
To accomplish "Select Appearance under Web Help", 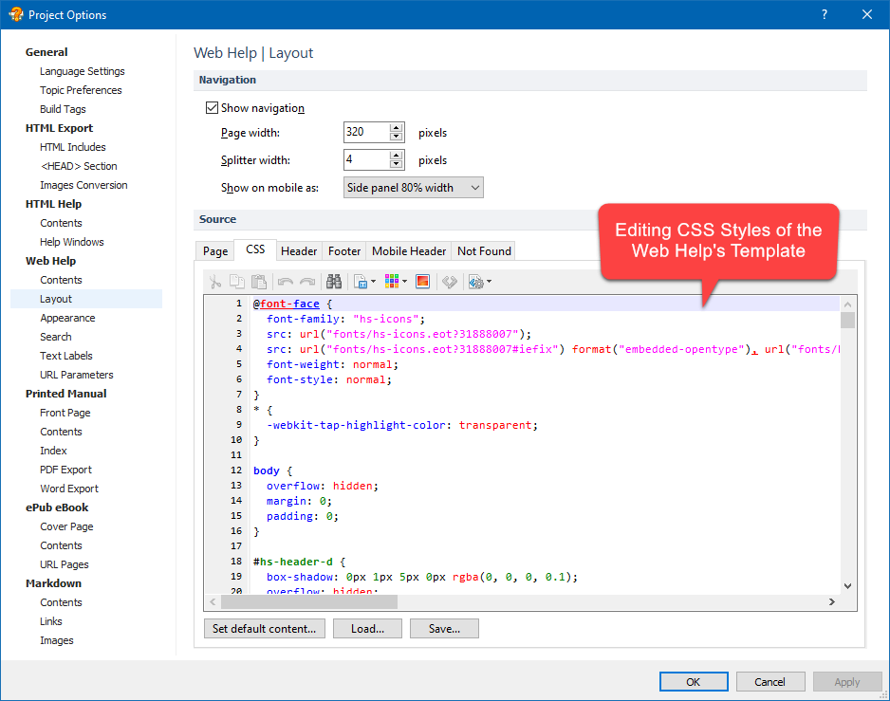I will (x=67, y=318).
